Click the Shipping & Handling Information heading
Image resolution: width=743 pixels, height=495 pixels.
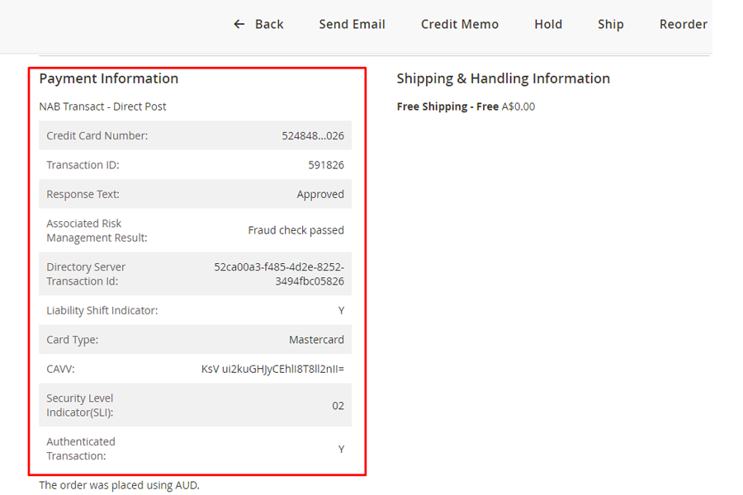coord(503,78)
